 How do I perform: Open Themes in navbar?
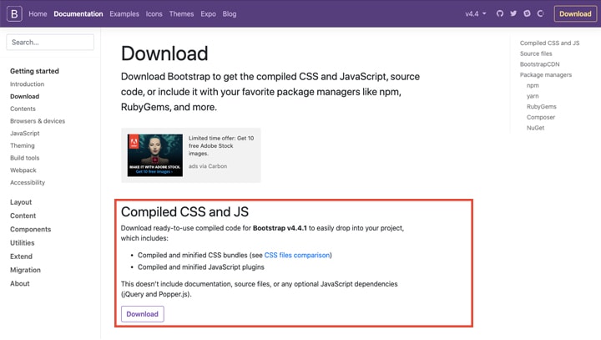(181, 14)
